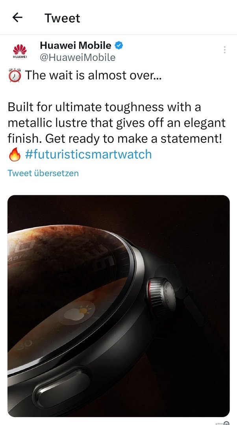Viewport: 237px width, 425px height.
Task: Tap the weather cloud icon on watch face
Action: tap(79, 313)
